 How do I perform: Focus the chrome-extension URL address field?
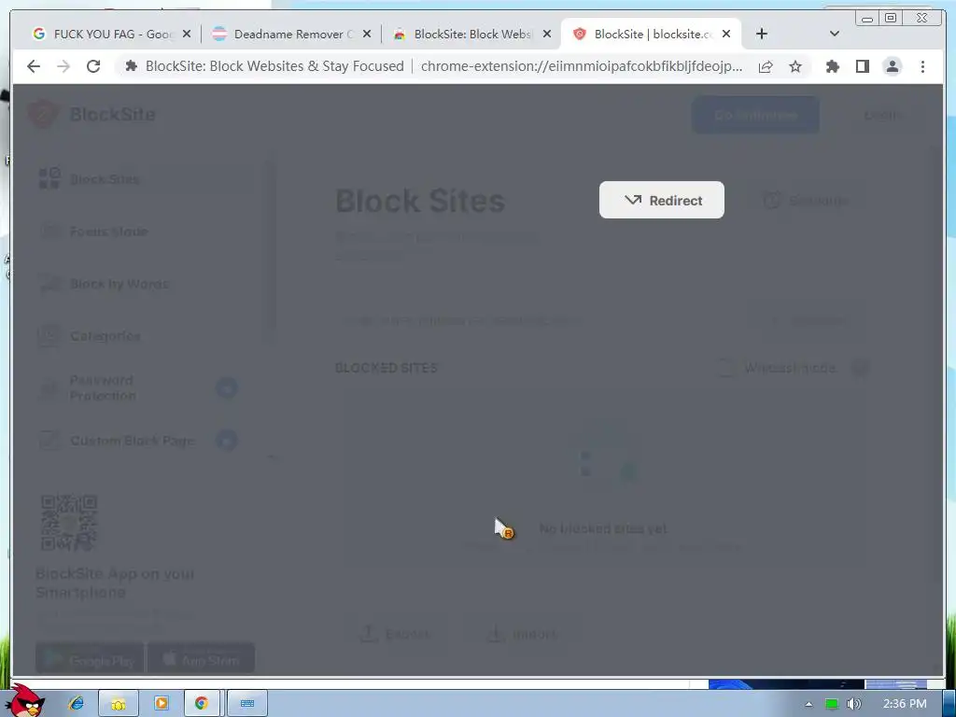click(x=582, y=66)
